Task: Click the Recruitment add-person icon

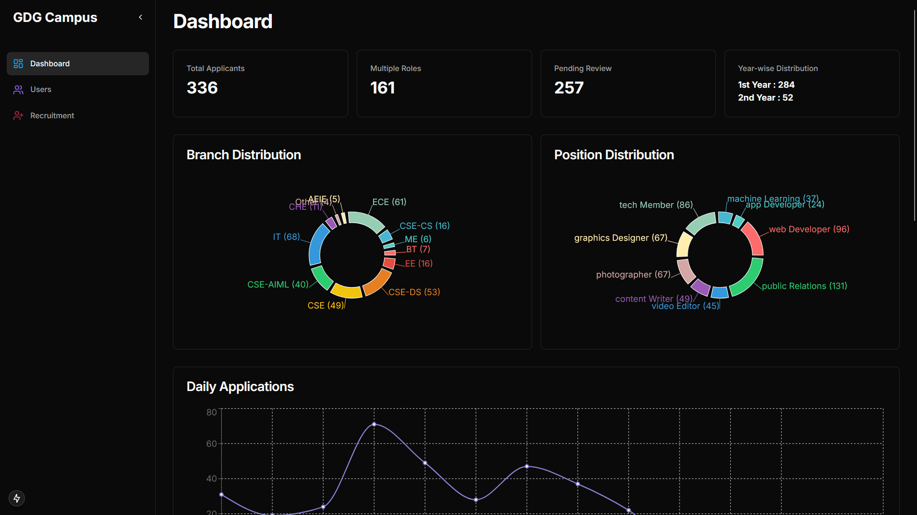Action: click(x=18, y=115)
